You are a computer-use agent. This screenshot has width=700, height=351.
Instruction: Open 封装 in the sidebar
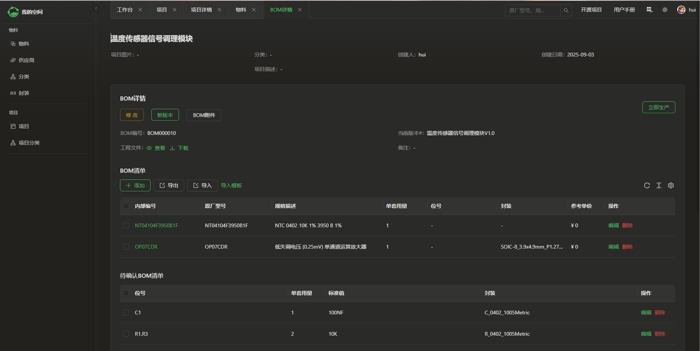click(x=24, y=93)
